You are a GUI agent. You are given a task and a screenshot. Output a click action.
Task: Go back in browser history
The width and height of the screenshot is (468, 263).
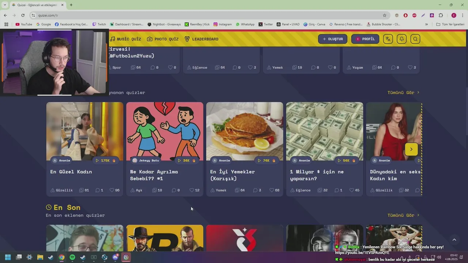5,15
